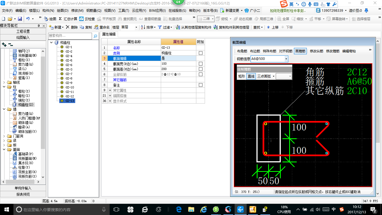Image resolution: width=382 pixels, height=215 pixels.
Task: Click 修改纵筋 in section editor
Action: (317, 51)
